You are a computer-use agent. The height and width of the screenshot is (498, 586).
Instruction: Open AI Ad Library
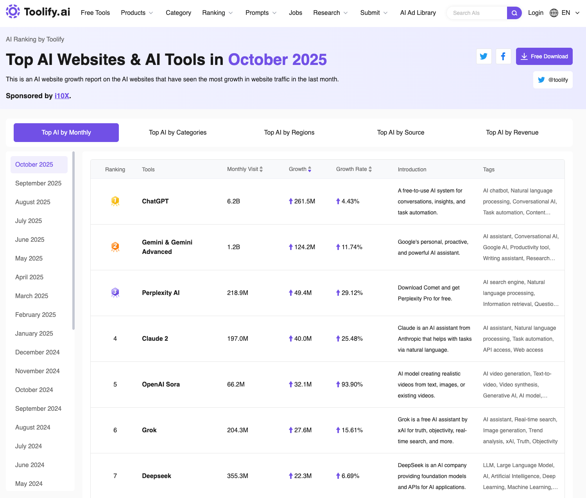click(418, 13)
